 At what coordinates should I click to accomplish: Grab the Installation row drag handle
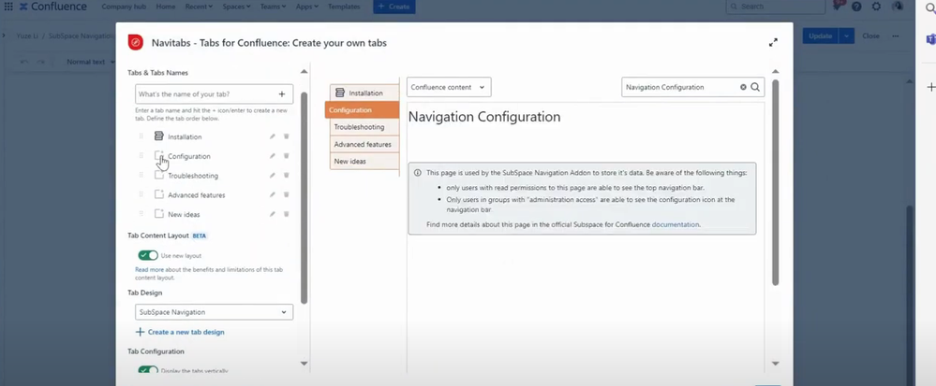point(141,136)
